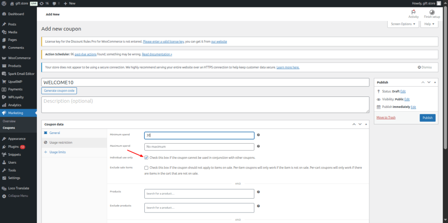The image size is (448, 223).
Task: Open the Read documentation link
Action: click(157, 54)
